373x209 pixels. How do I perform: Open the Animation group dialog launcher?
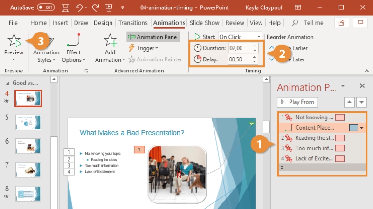point(86,71)
